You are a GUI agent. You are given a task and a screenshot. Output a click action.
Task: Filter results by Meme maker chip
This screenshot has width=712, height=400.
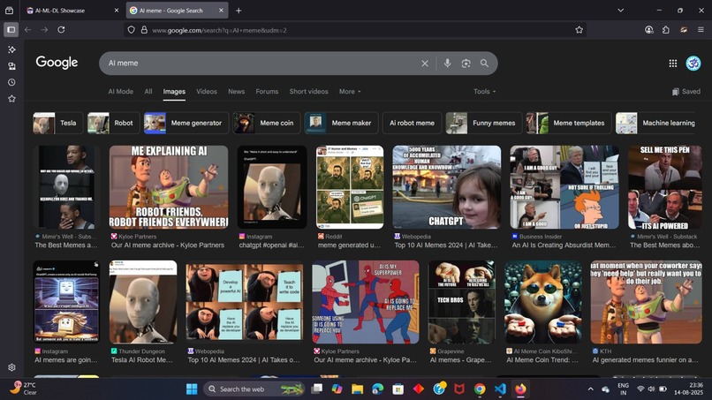[341, 123]
